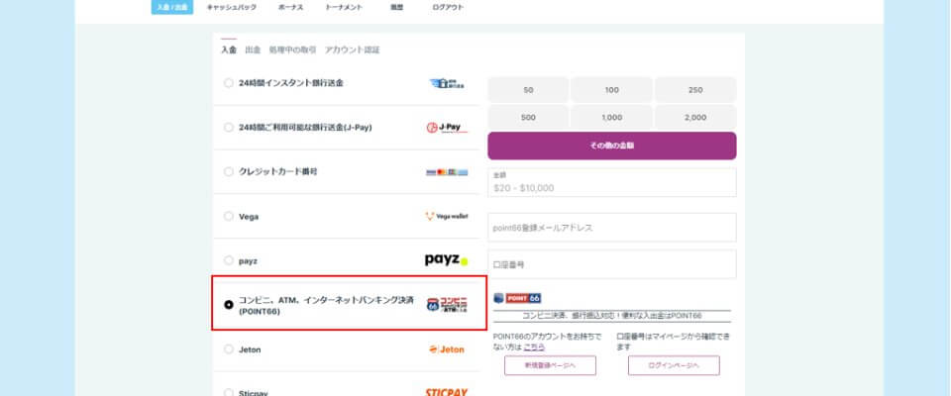Open the 履歴 navigation item
This screenshot has width=951, height=396.
click(396, 7)
